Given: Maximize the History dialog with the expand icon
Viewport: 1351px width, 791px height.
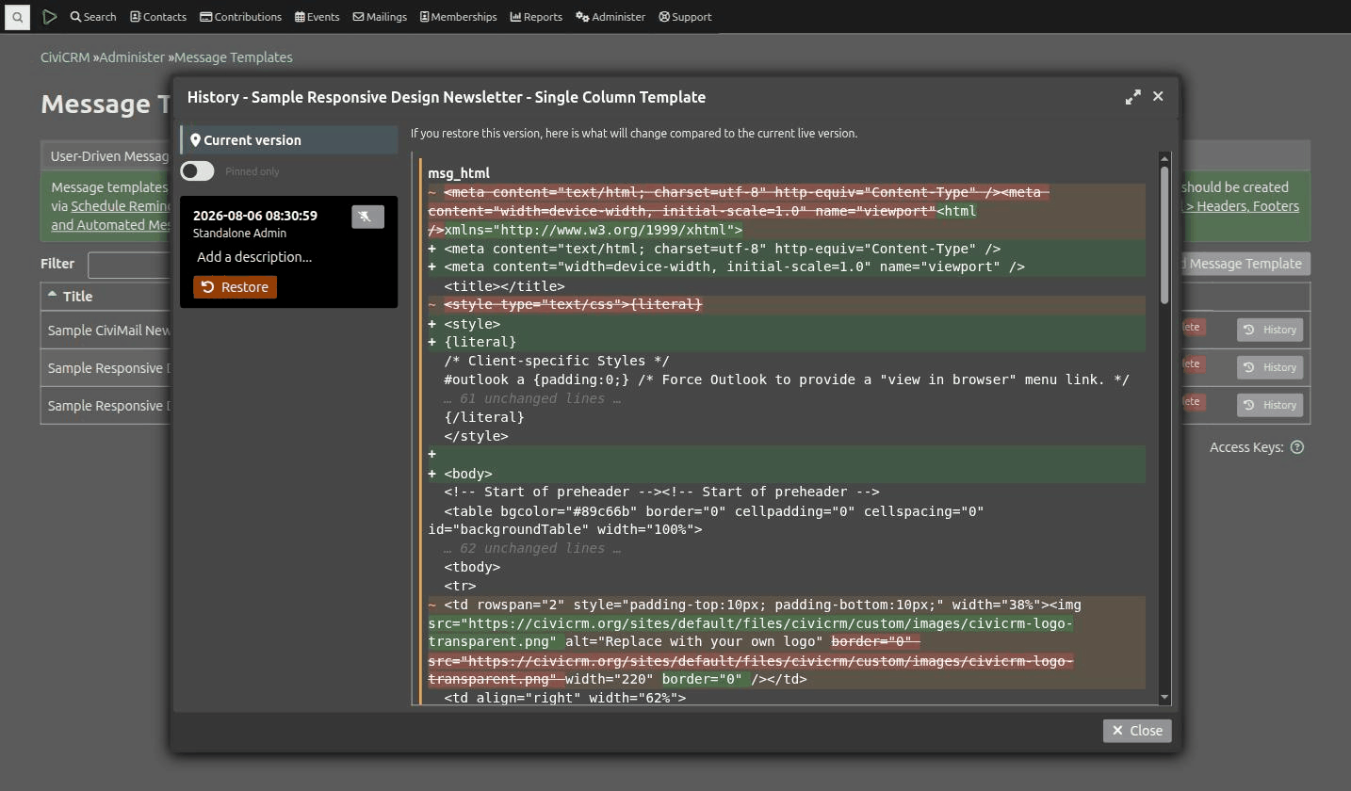Looking at the screenshot, I should pyautogui.click(x=1132, y=97).
